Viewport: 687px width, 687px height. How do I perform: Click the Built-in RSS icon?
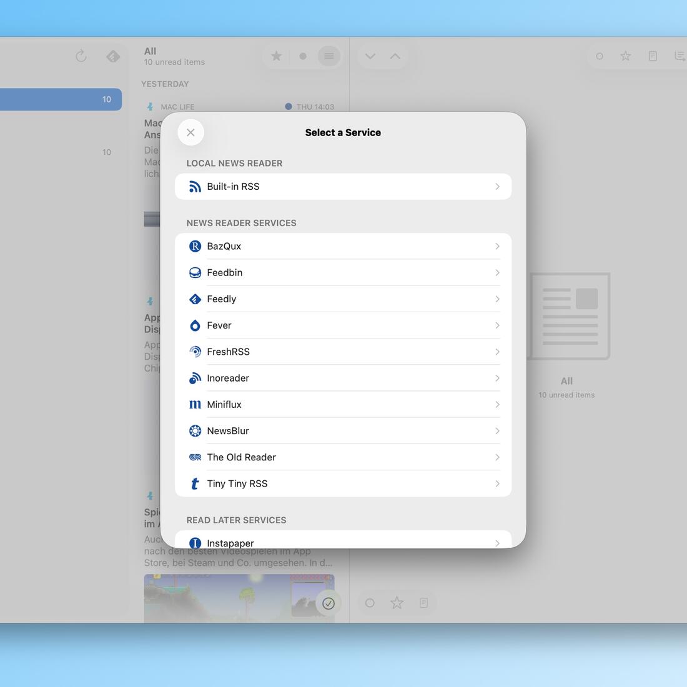(195, 187)
